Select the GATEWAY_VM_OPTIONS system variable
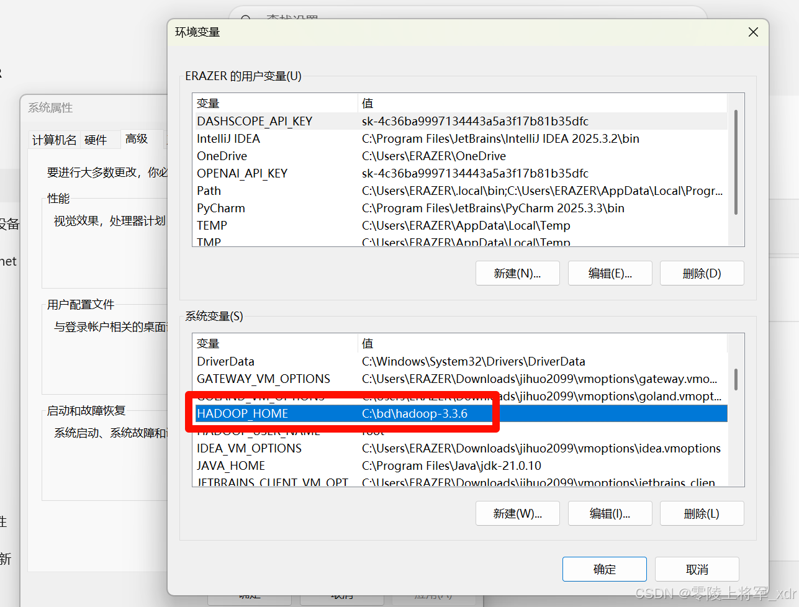The width and height of the screenshot is (799, 607). (x=460, y=379)
